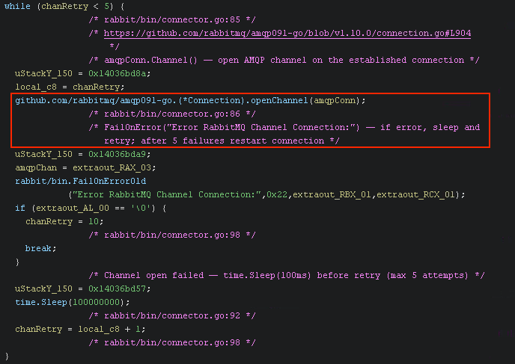
Task: Select the '\0' character literal
Action: pyautogui.click(x=141, y=208)
